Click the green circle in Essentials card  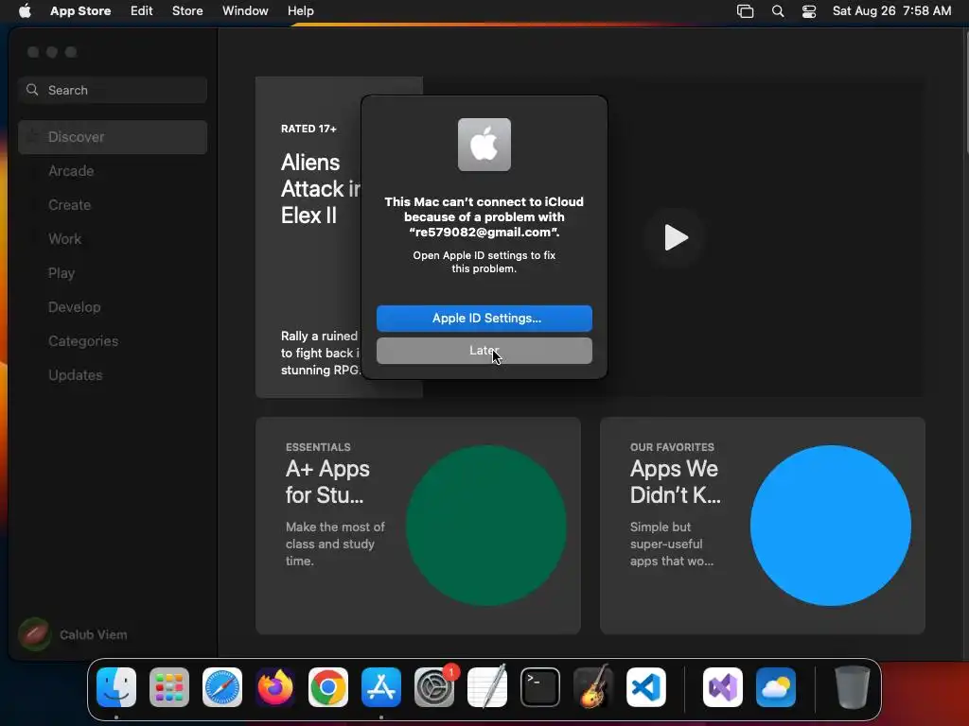point(485,526)
